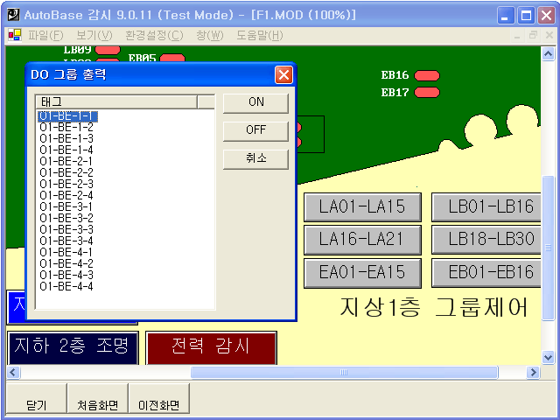Open the 도움말(H) menu
This screenshot has width=560, height=420.
click(x=259, y=36)
